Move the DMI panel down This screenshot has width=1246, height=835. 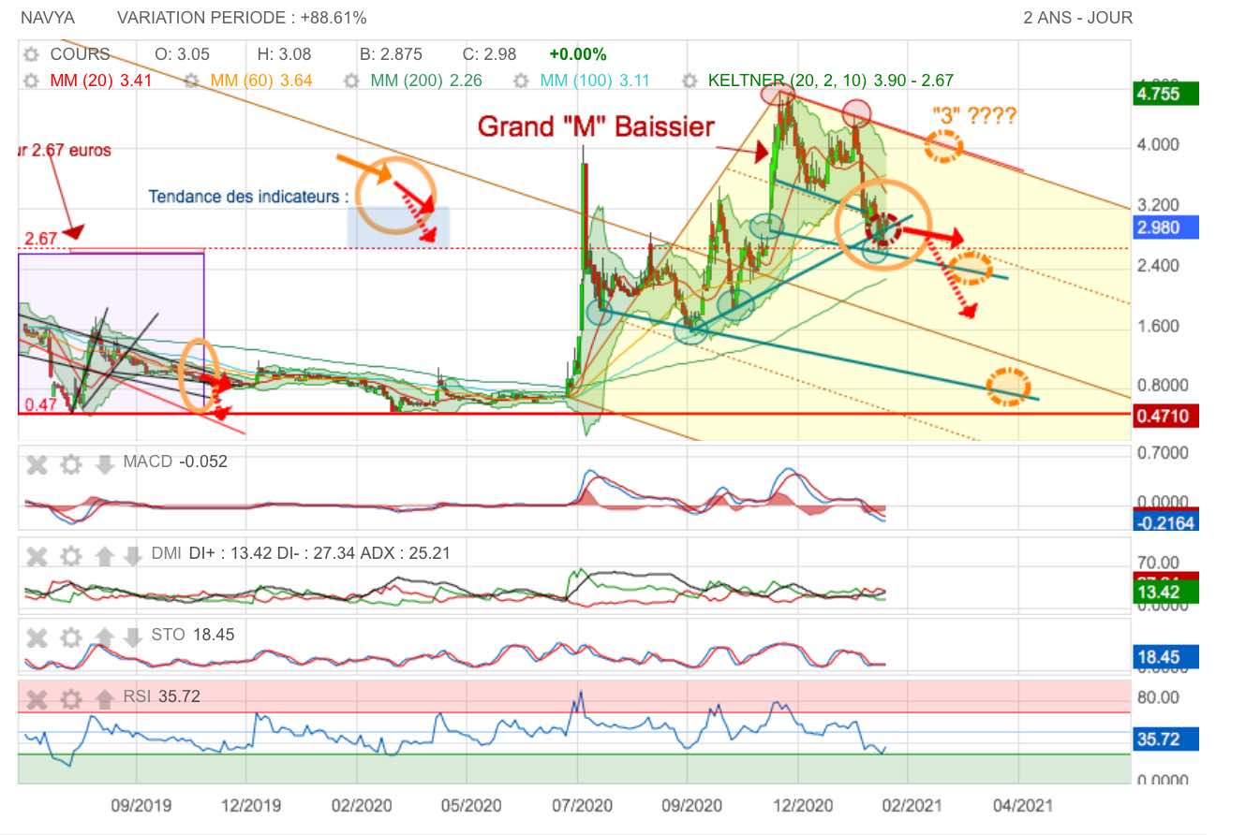pos(133,555)
